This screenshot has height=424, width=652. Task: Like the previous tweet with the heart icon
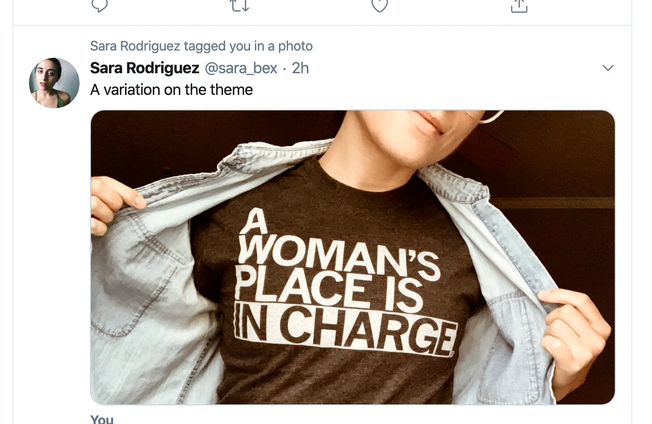(x=379, y=5)
